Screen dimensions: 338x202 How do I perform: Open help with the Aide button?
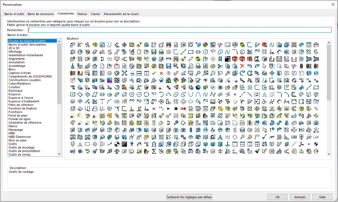(322, 197)
